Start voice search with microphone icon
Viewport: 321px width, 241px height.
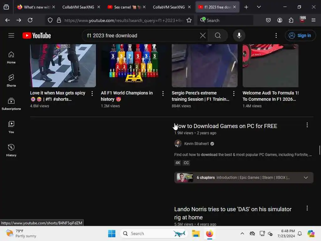point(239,35)
